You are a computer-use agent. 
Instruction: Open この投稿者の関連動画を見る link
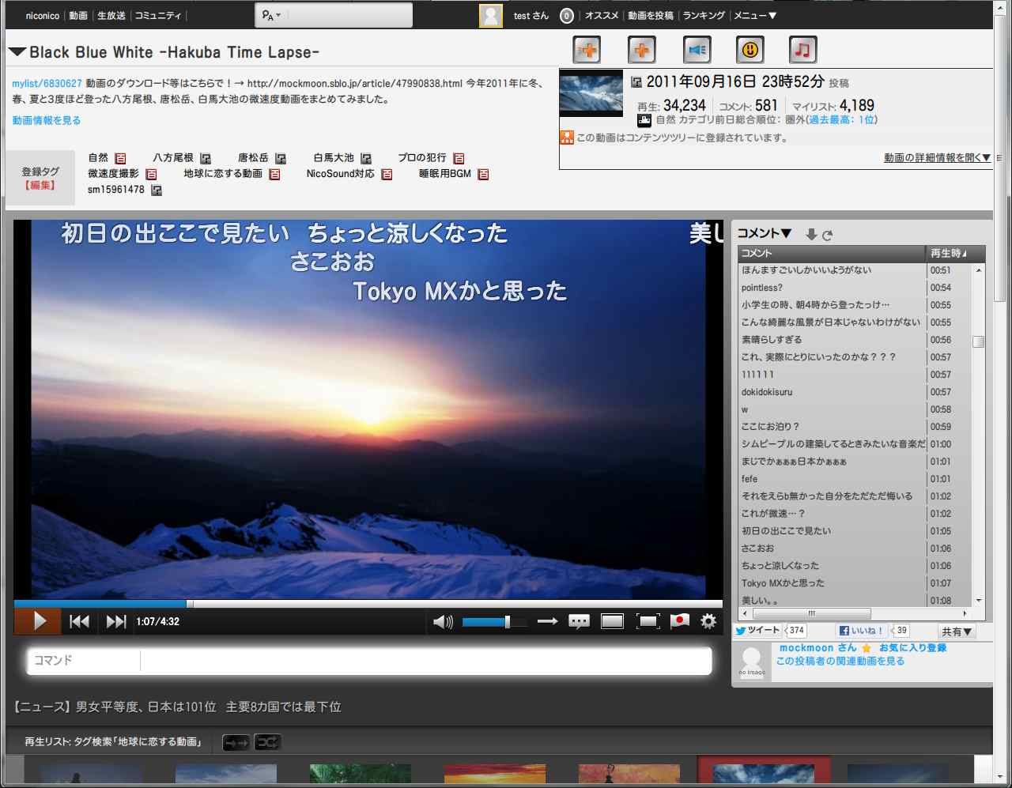pyautogui.click(x=840, y=662)
